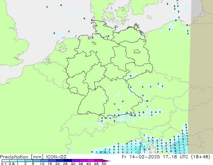Click the above-50 arrow tip of legend
213x165 pixels.
click(x=106, y=161)
